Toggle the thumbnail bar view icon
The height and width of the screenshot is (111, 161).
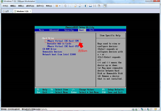click(90, 6)
